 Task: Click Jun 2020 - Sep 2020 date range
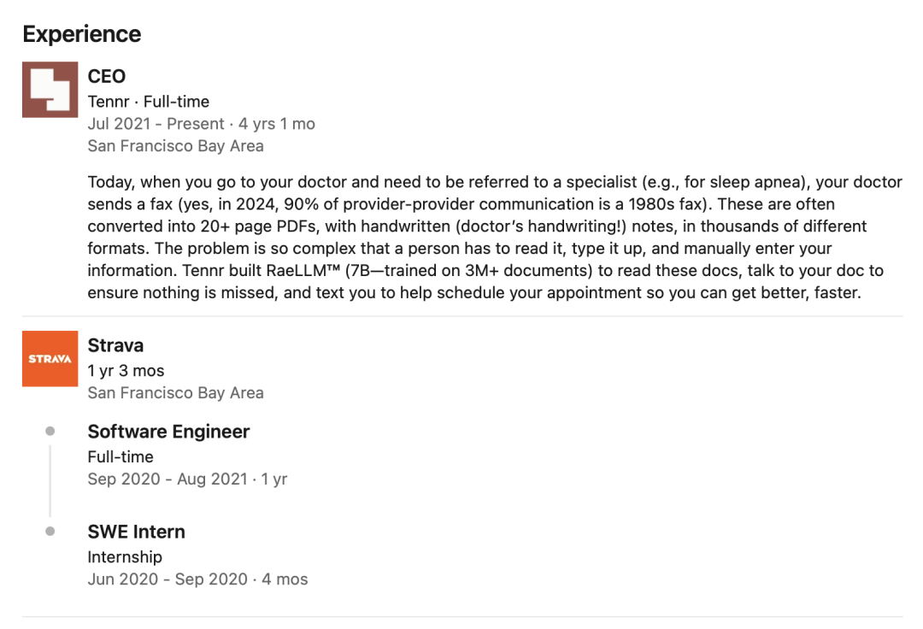point(168,579)
